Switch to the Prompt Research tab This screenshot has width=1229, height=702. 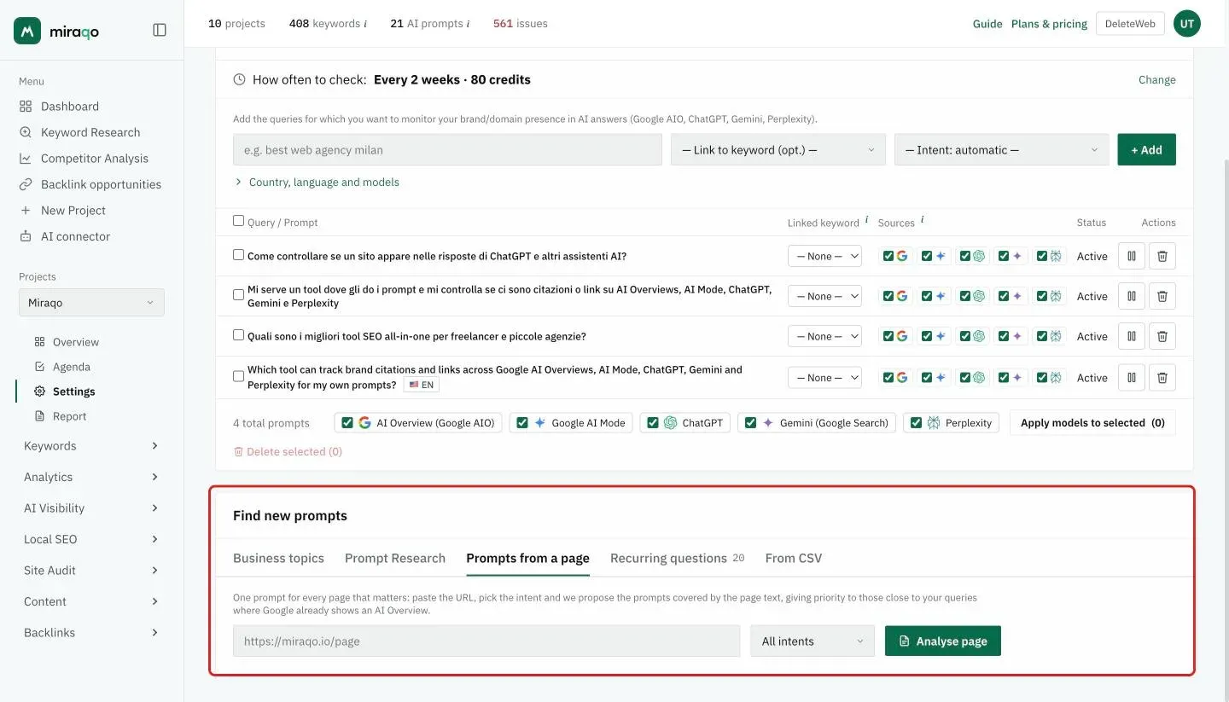point(395,558)
